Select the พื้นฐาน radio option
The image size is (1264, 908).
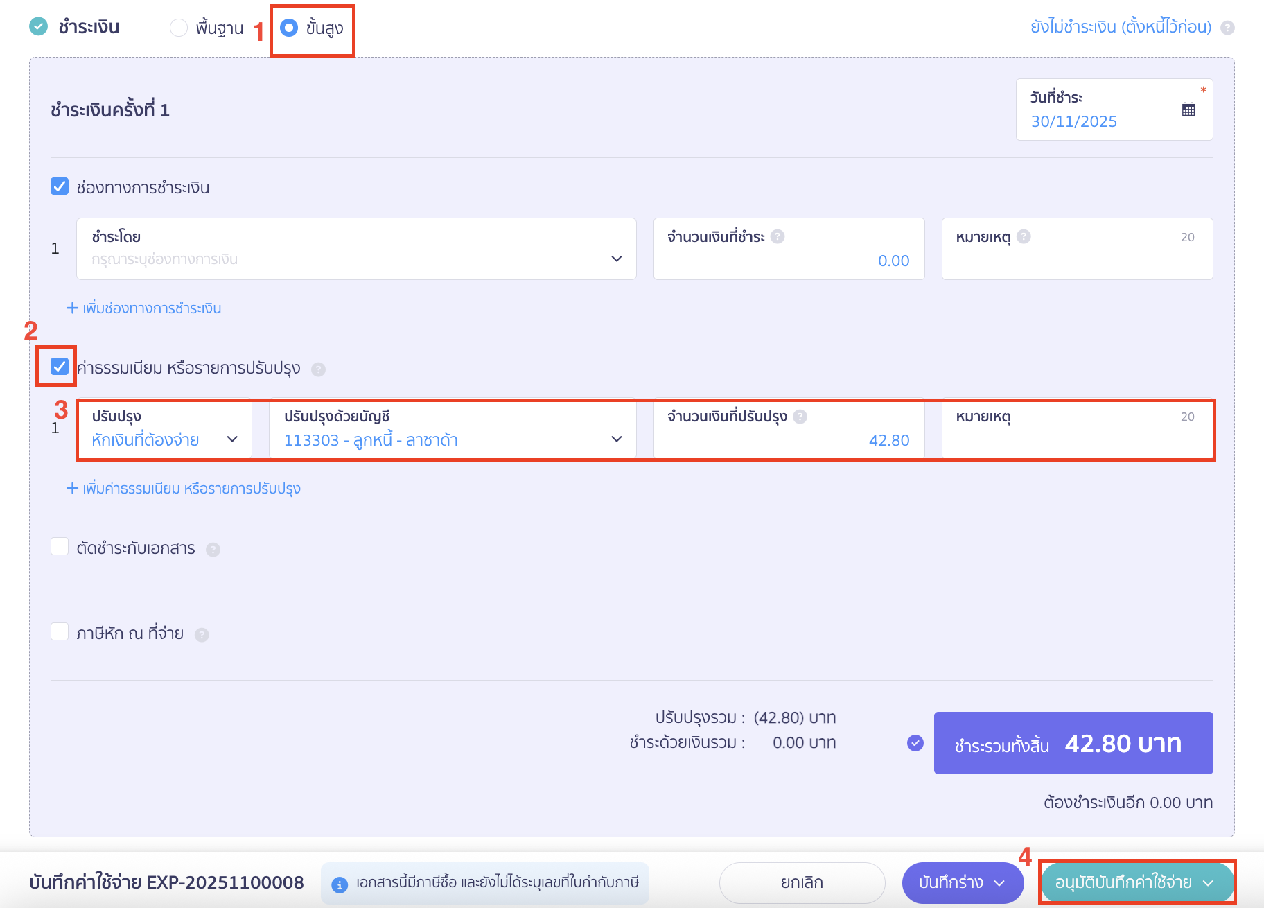[x=179, y=28]
